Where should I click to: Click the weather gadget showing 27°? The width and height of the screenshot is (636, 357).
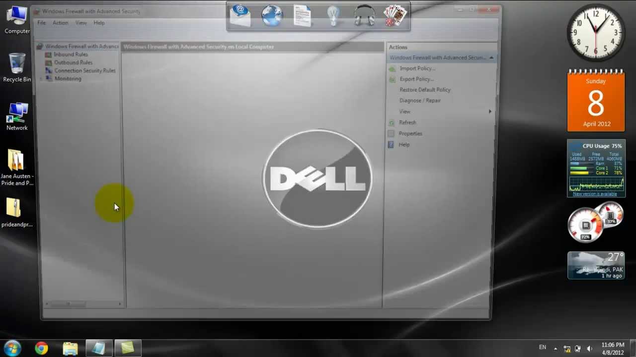596,265
